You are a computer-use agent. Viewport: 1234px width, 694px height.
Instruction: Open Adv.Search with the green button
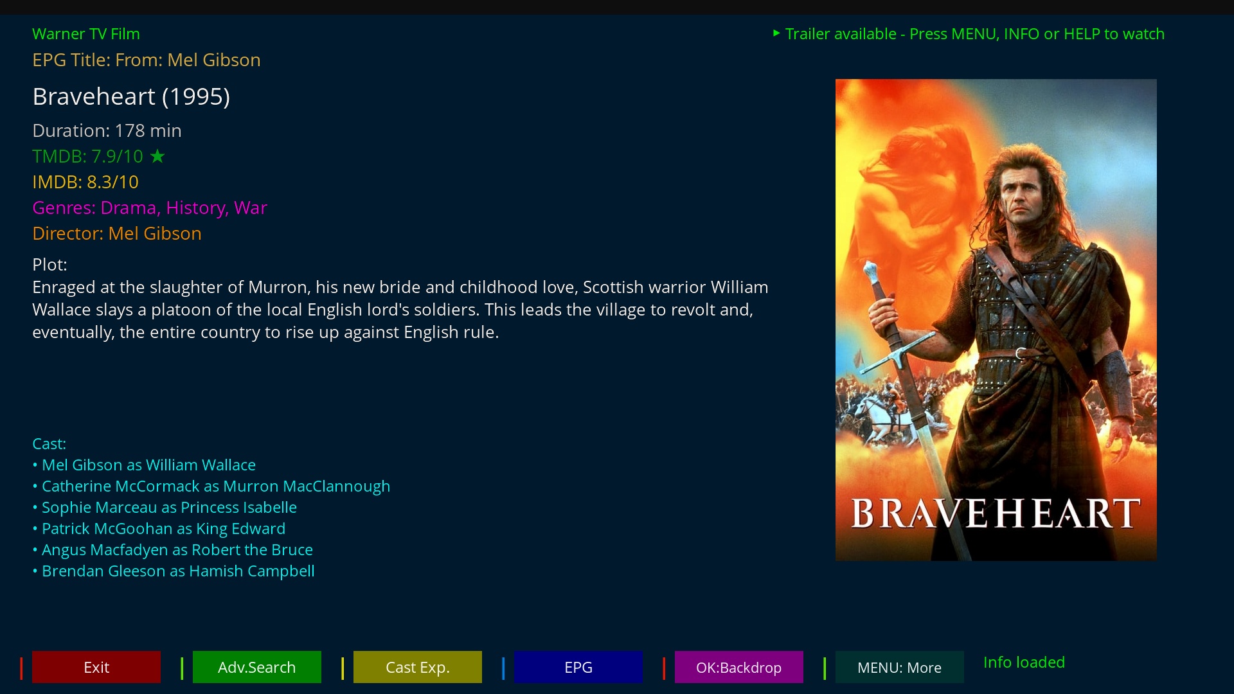tap(257, 667)
